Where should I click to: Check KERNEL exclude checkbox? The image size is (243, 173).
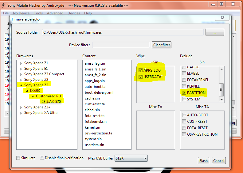click(x=184, y=86)
